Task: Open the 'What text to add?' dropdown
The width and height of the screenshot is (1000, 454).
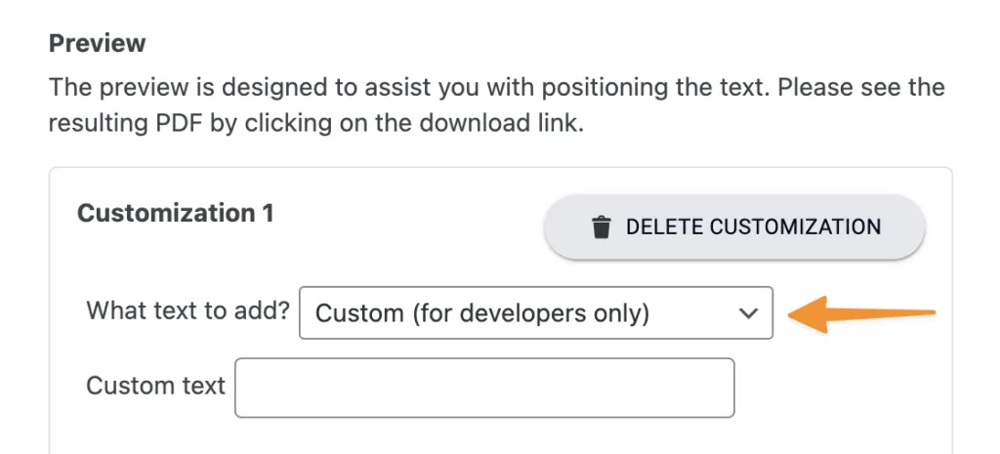Action: (535, 312)
